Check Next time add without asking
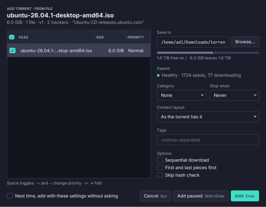Screen dimensions: 266x207 (x=10, y=196)
